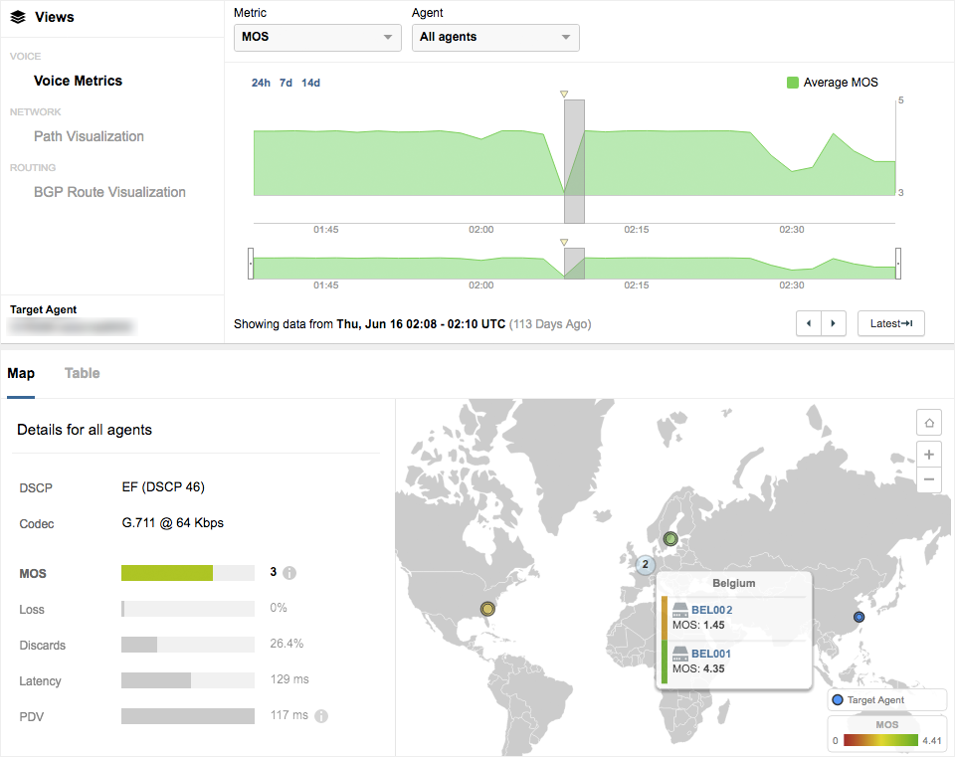Zoom out on the map
955x757 pixels.
click(928, 479)
